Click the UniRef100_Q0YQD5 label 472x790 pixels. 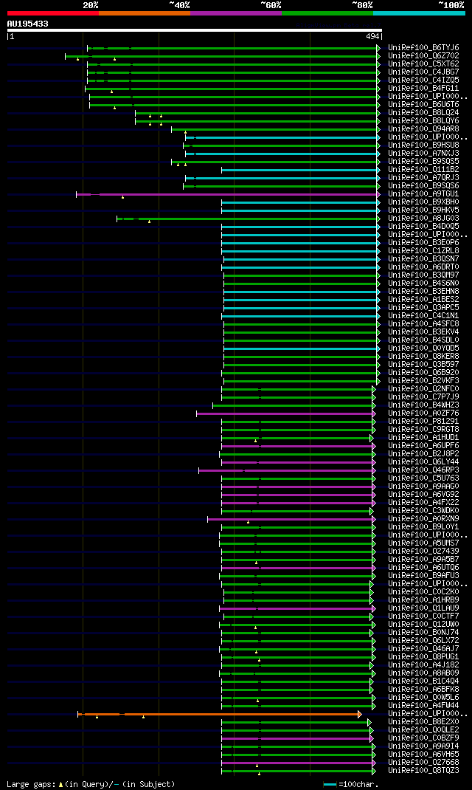[423, 348]
